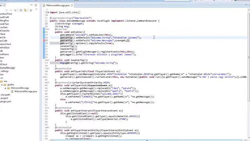This screenshot has width=250, height=141.
Task: Select the RandomChest project in the tree
Action: click(x=5, y=44)
